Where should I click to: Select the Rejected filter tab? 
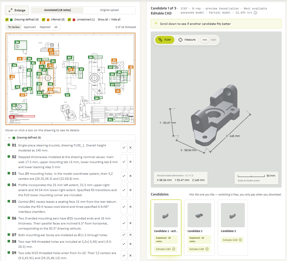click(x=45, y=27)
